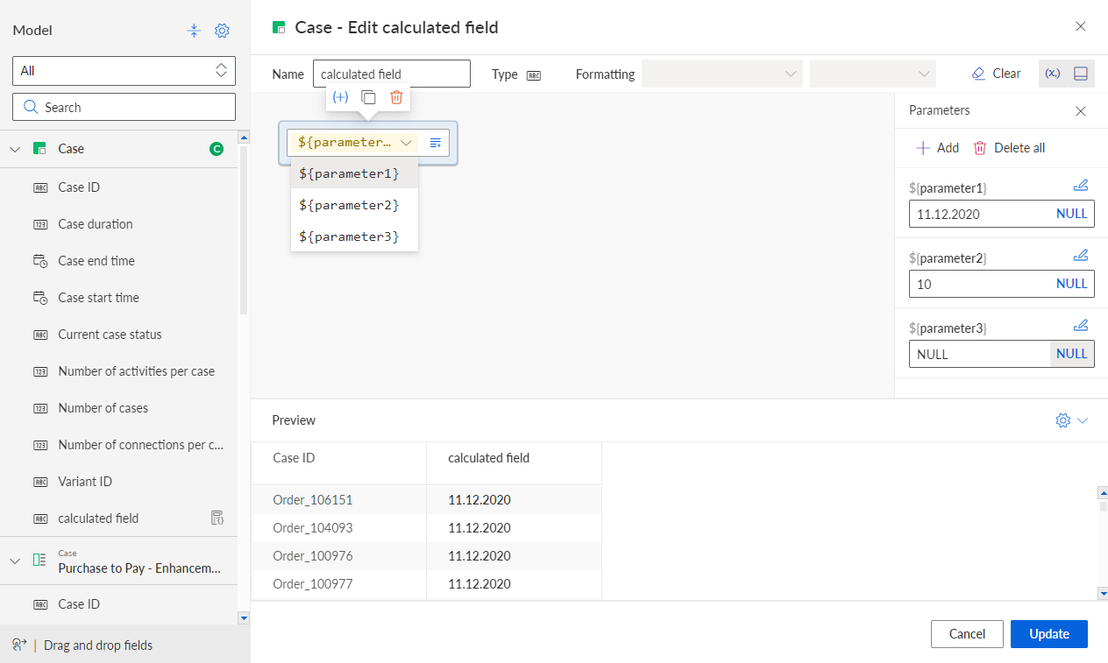Viewport: 1108px width, 663px height.
Task: Open the parameter expression dropdown chevron
Action: coord(406,143)
